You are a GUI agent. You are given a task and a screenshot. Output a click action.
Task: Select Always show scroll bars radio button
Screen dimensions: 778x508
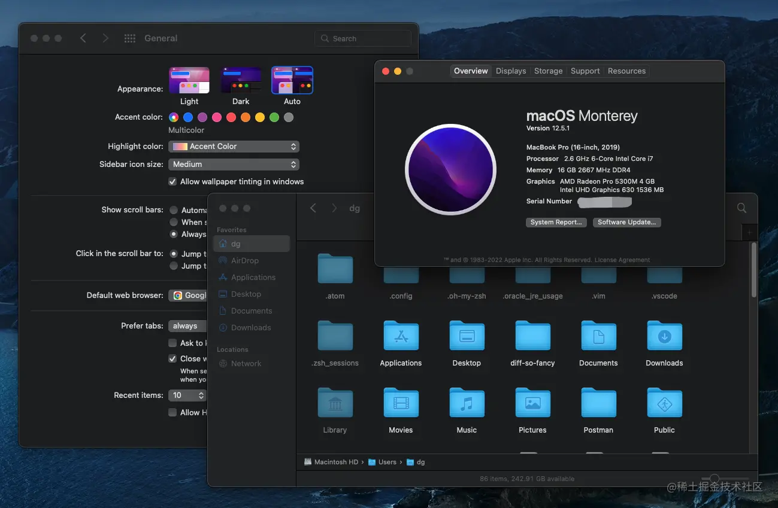[174, 235]
